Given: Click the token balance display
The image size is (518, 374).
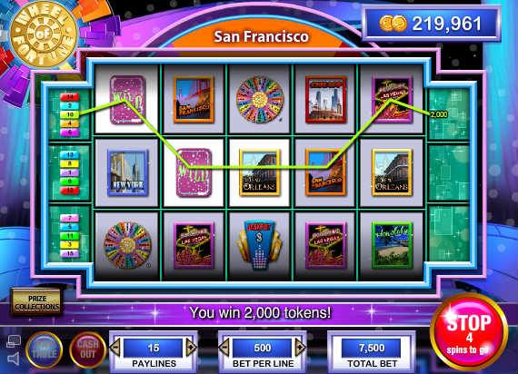Looking at the screenshot, I should click(x=432, y=24).
